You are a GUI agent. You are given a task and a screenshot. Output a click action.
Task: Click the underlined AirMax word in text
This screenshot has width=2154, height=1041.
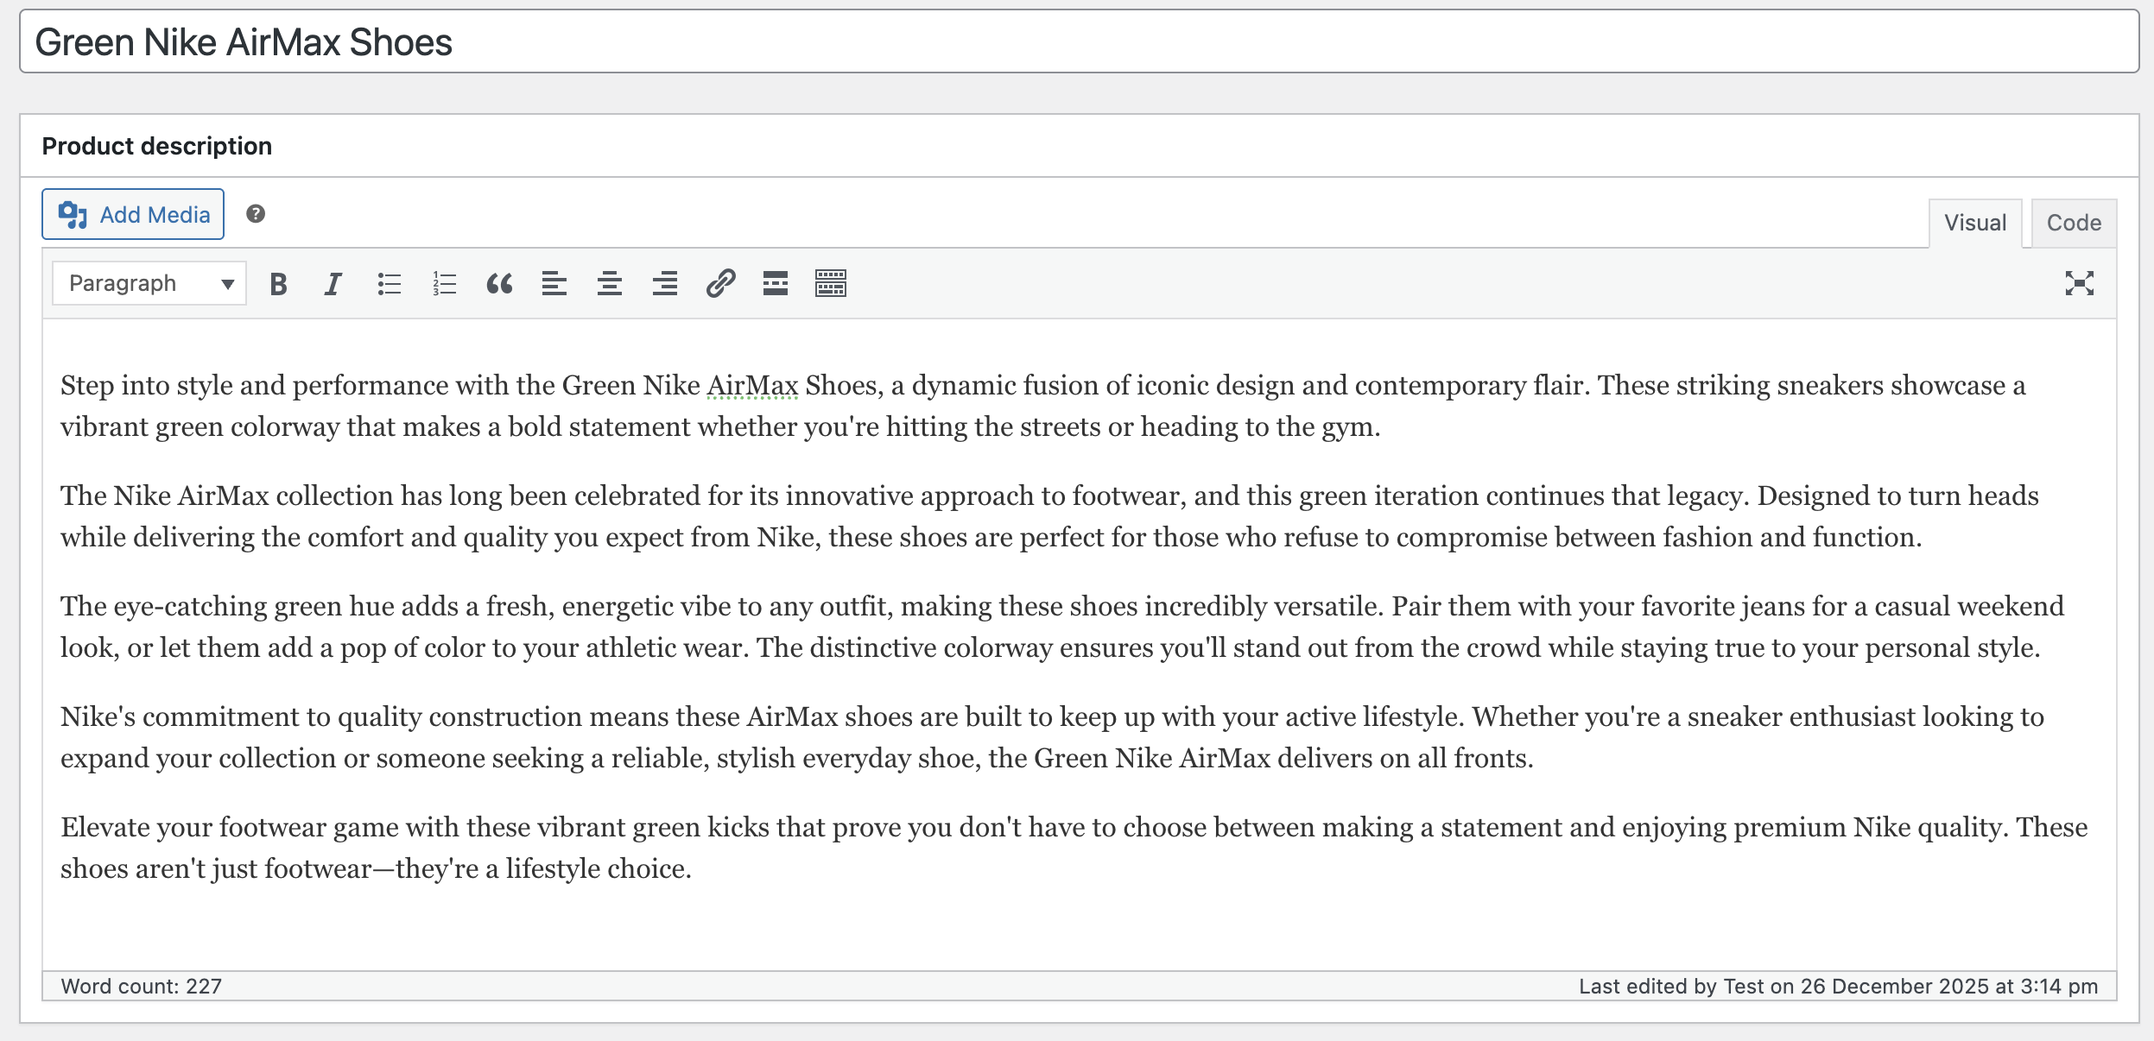pyautogui.click(x=752, y=385)
